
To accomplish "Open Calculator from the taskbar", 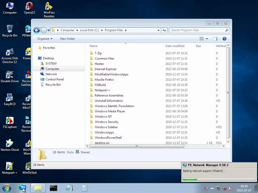I will point(85,188).
